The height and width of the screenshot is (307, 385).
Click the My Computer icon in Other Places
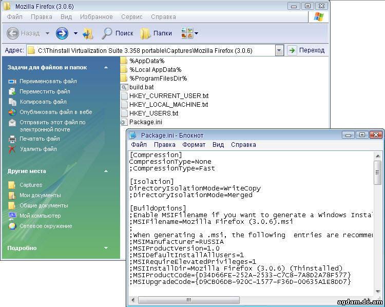click(x=12, y=216)
